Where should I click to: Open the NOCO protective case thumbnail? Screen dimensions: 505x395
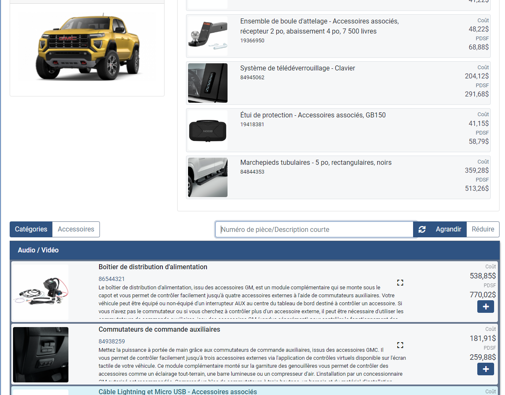(208, 130)
